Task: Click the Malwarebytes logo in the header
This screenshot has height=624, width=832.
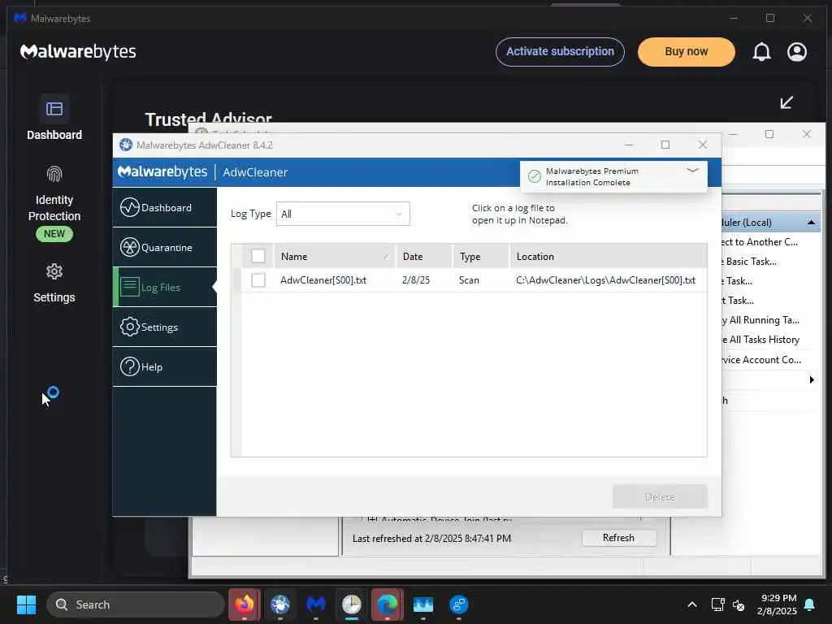Action: (78, 51)
